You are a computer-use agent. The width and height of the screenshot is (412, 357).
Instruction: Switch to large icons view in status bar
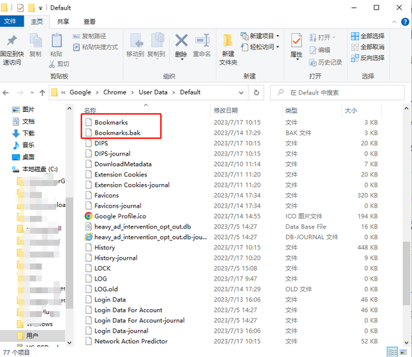[x=403, y=351]
